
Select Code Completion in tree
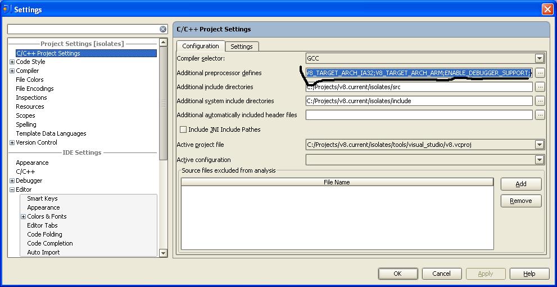coord(49,243)
